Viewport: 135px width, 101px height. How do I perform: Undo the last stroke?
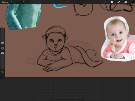pyautogui.click(x=2, y=72)
